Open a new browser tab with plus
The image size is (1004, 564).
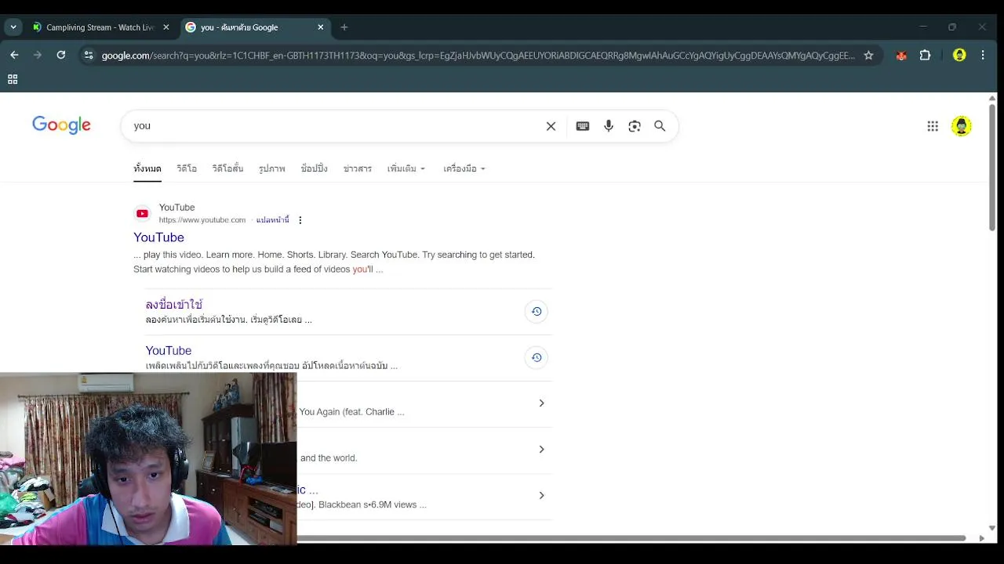click(x=344, y=27)
